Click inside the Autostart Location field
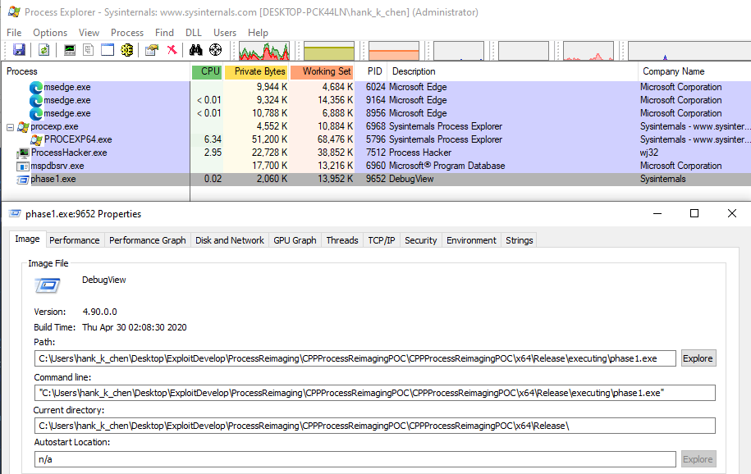 point(355,459)
